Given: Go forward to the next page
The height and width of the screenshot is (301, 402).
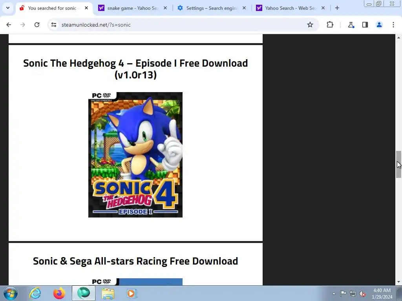Looking at the screenshot, I should click(23, 25).
